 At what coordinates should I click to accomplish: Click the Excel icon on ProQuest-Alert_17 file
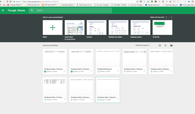(x=45, y=100)
